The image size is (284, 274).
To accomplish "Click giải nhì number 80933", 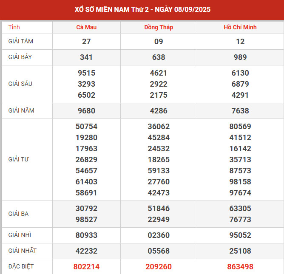I will click(x=86, y=235).
